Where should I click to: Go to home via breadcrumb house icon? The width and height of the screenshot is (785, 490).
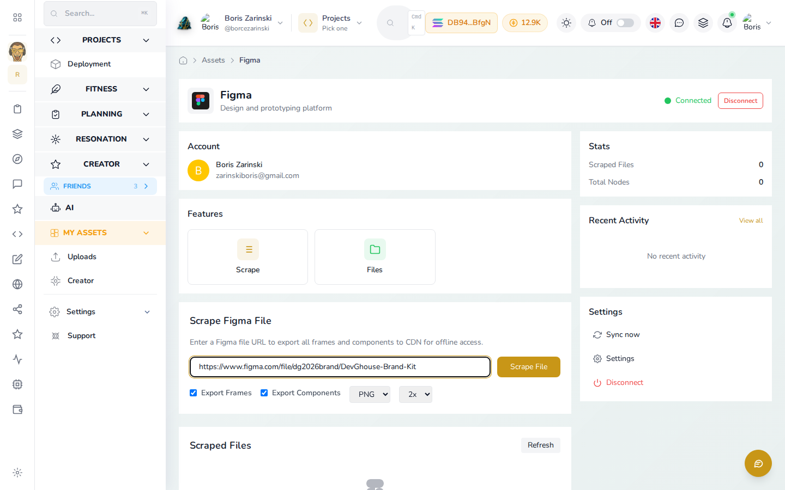[x=183, y=60]
